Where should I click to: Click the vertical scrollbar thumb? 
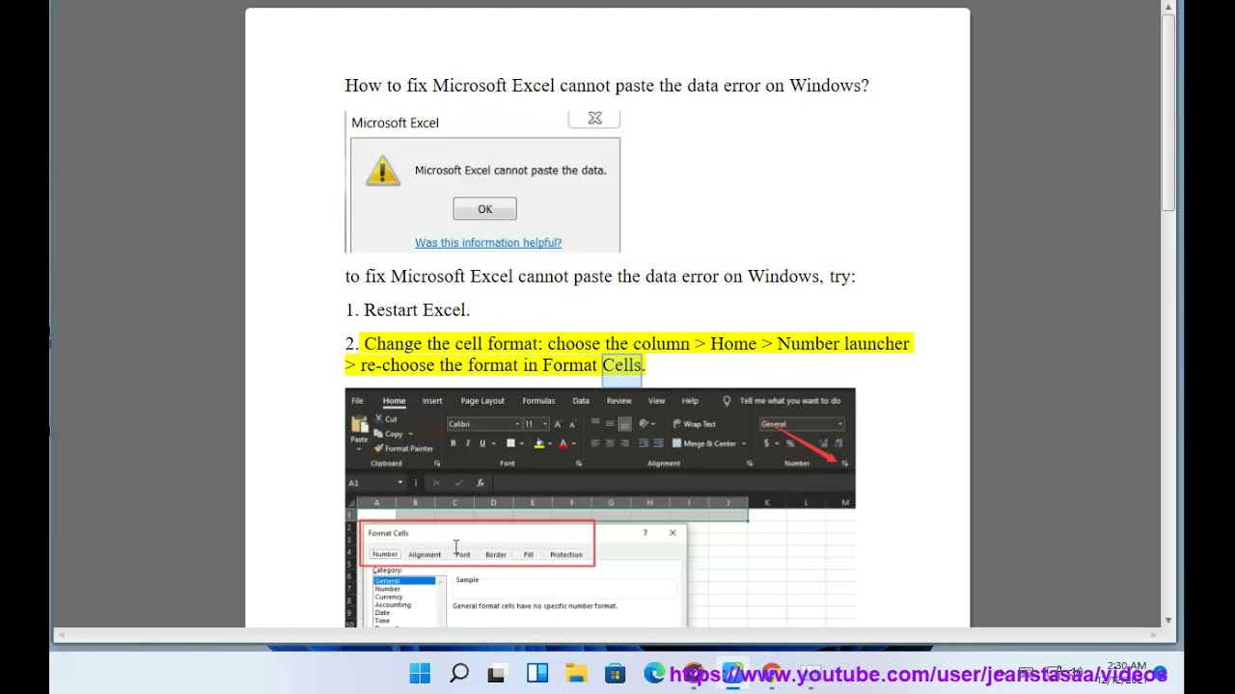[x=1168, y=114]
